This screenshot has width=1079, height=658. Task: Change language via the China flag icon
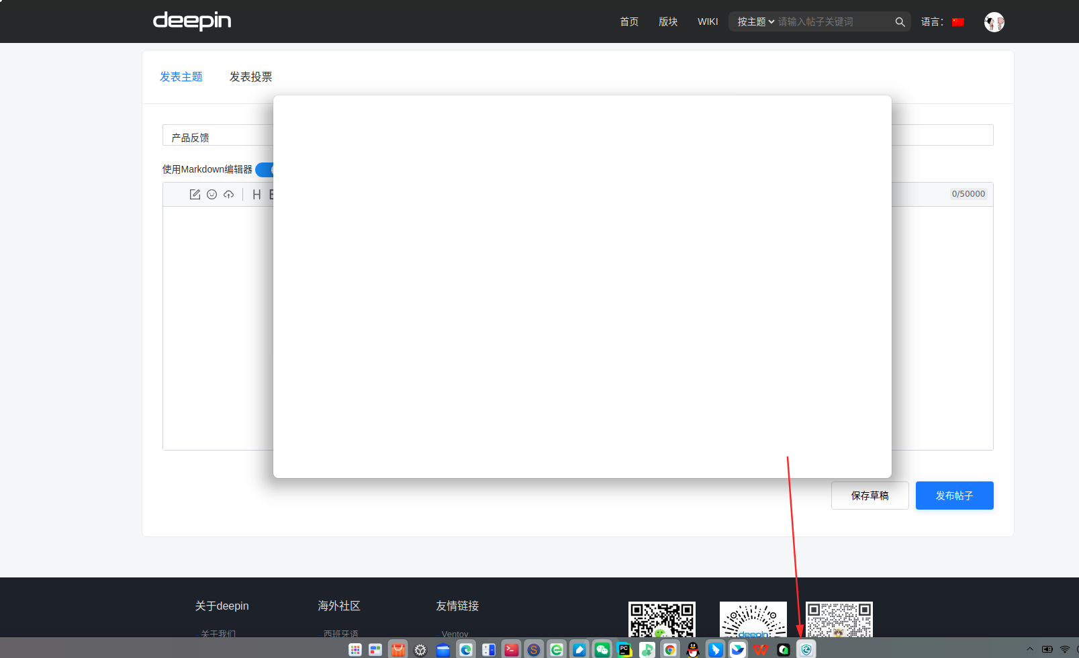(x=958, y=21)
